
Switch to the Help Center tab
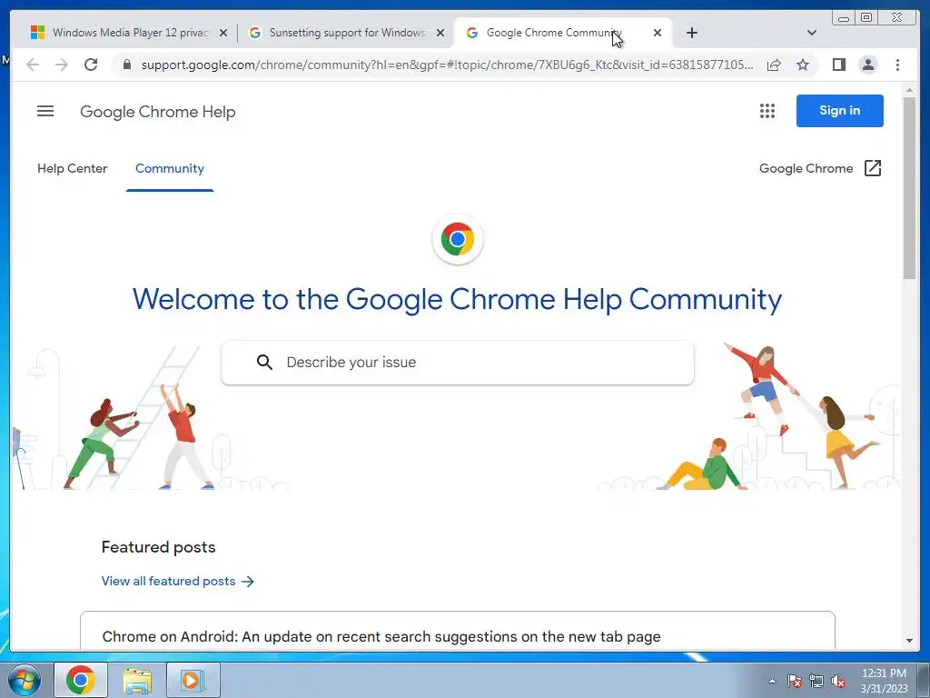73,168
